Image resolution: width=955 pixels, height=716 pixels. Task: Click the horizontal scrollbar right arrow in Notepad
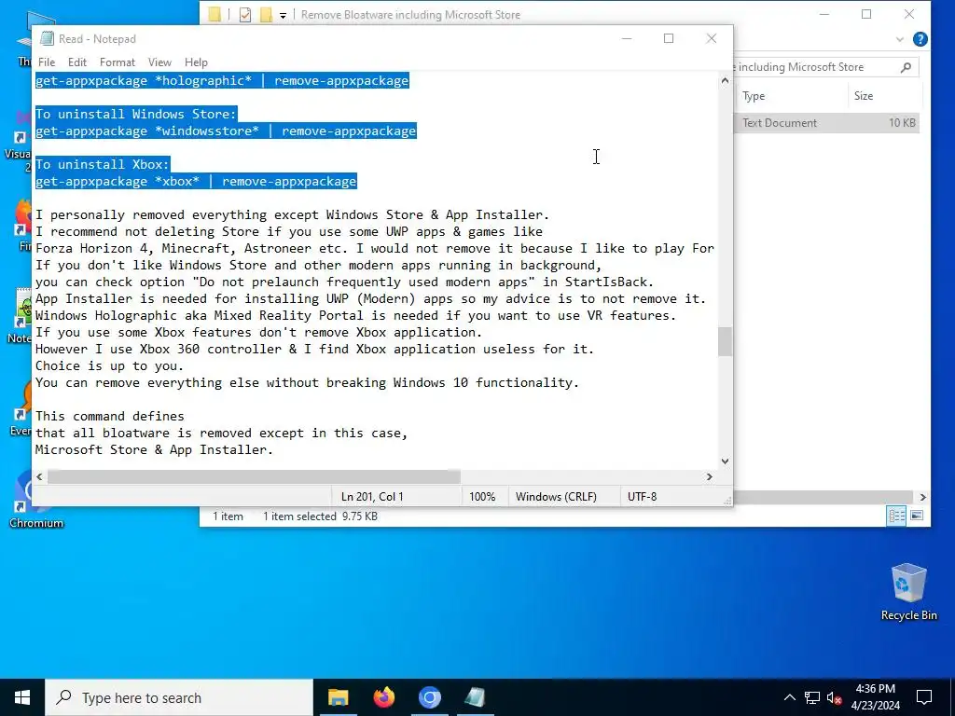tap(709, 476)
